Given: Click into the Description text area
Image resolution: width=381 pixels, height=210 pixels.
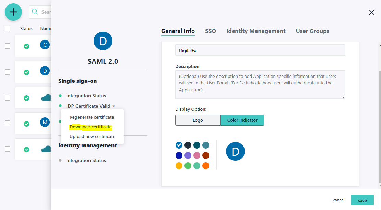Looking at the screenshot, I should (x=260, y=84).
